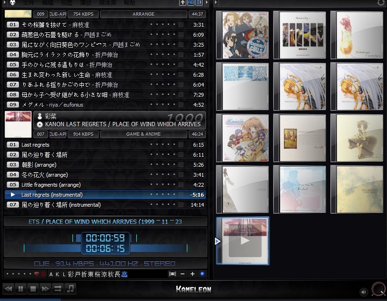Adjust the volume knob
This screenshot has width=387, height=301.
378,289
